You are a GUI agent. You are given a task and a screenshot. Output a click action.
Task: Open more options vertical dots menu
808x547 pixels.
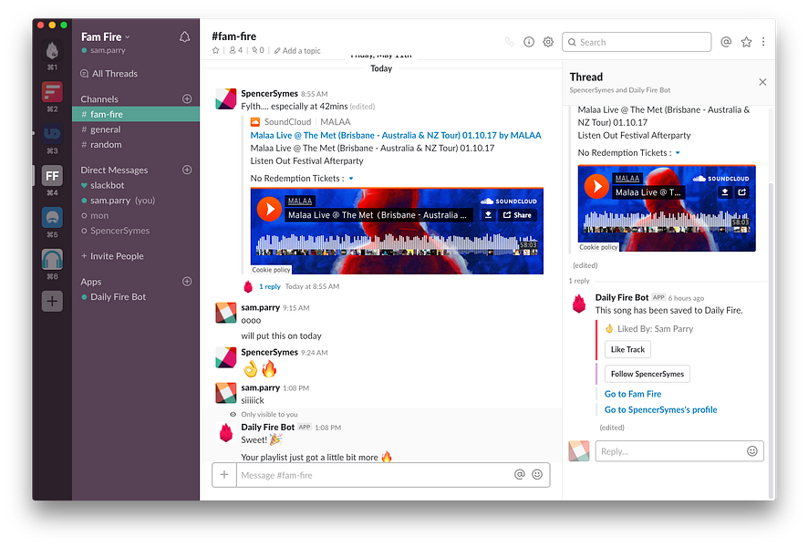click(763, 42)
